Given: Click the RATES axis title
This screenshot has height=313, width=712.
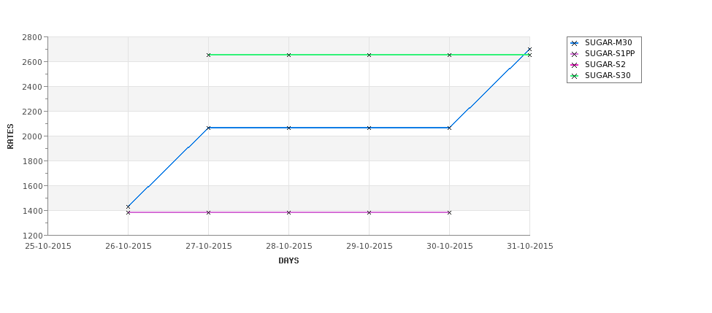Looking at the screenshot, I should (10, 136).
